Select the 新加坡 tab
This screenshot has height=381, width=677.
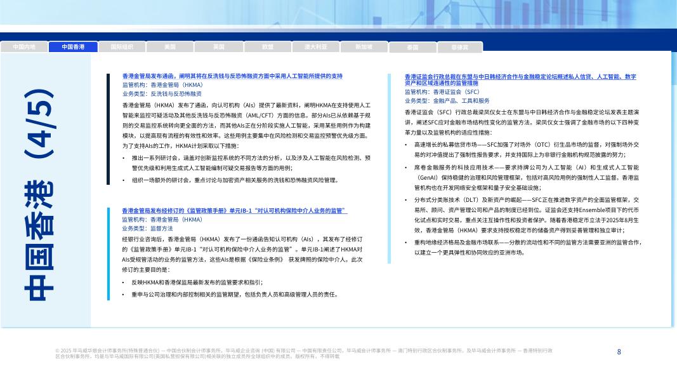[364, 46]
